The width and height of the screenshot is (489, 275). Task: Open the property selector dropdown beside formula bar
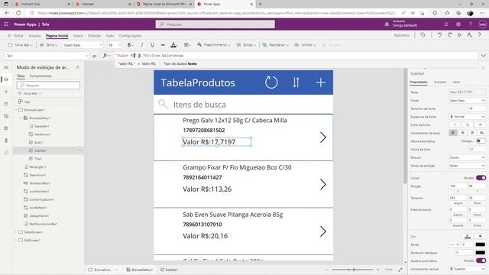[47, 56]
